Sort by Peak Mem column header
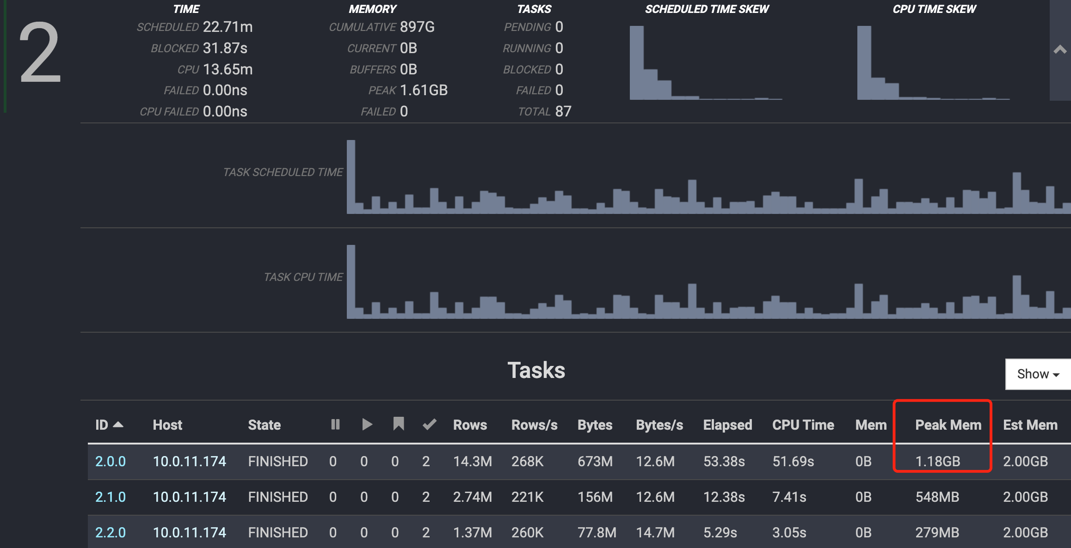This screenshot has height=548, width=1071. click(948, 425)
